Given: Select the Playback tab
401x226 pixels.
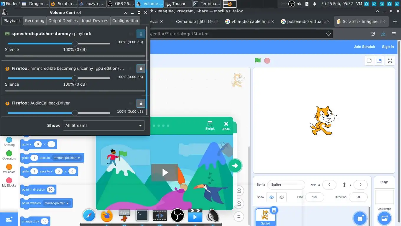Looking at the screenshot, I should click(12, 21).
